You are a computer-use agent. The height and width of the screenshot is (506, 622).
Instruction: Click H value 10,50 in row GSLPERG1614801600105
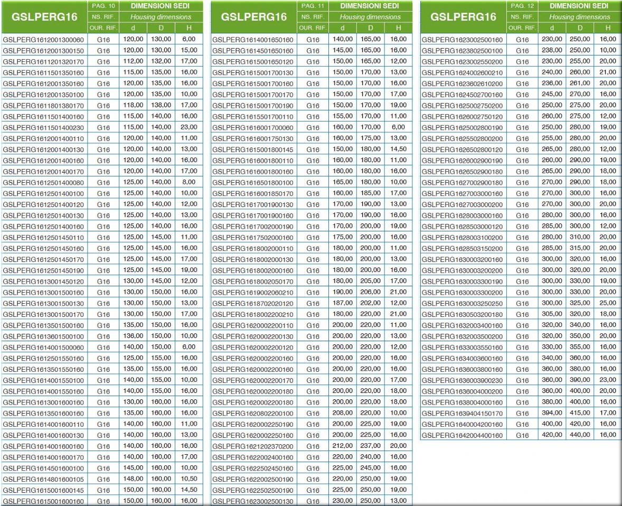pos(189,479)
